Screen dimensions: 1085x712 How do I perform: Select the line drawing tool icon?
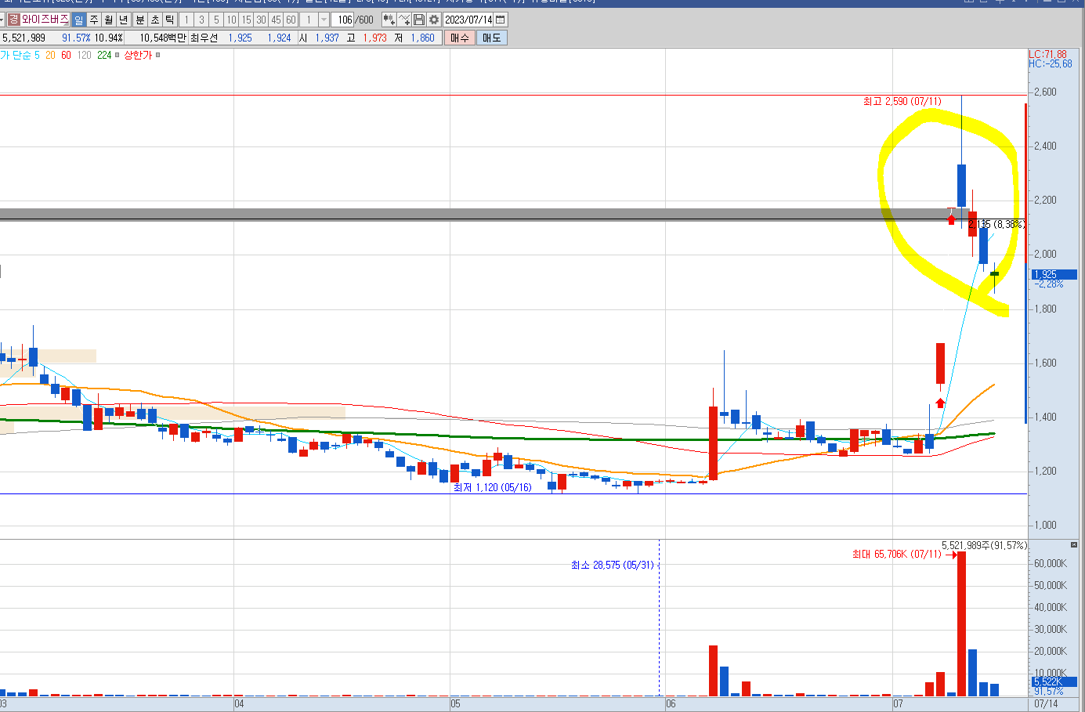[x=404, y=20]
